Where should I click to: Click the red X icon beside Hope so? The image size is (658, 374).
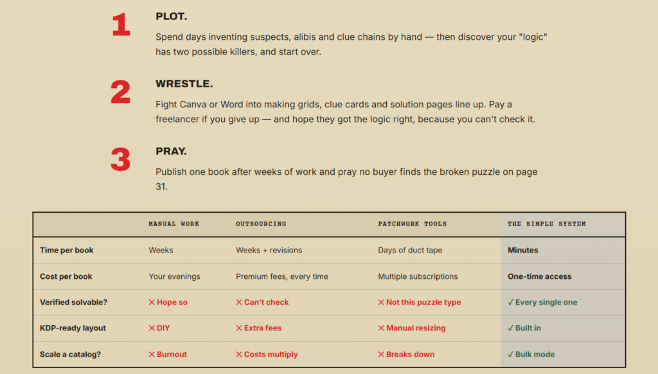152,302
